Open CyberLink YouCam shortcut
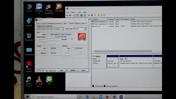Screen dimensions: 176x99 tap(29, 81)
